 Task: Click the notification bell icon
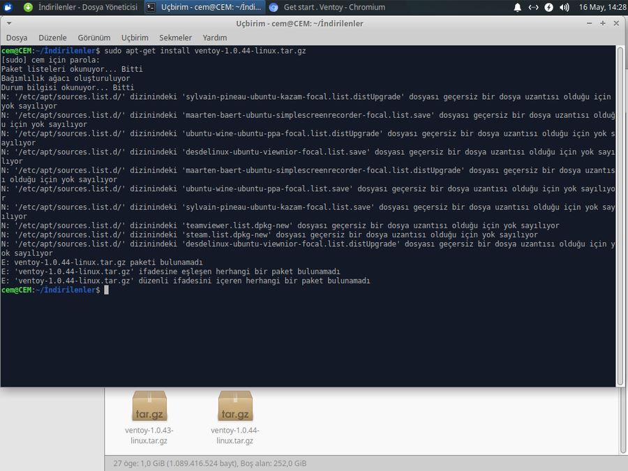click(518, 7)
